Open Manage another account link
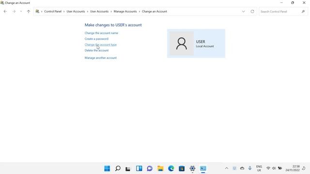The width and height of the screenshot is (310, 174). [101, 58]
